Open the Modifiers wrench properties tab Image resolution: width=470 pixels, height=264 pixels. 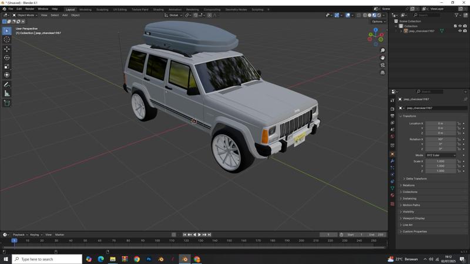click(392, 161)
